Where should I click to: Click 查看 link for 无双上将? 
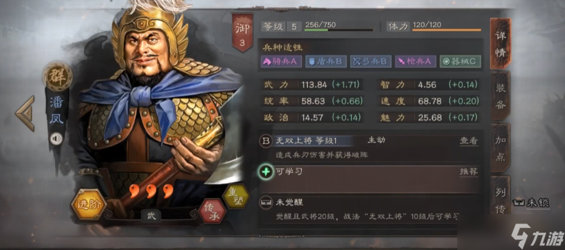point(469,141)
